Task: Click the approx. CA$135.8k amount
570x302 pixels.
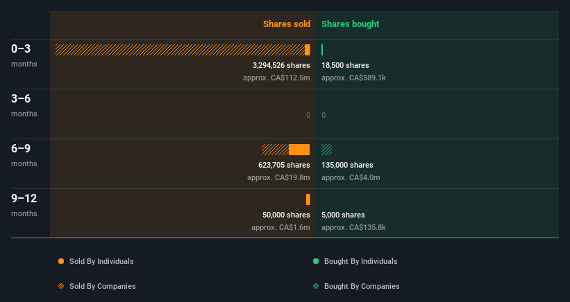Action: point(353,228)
